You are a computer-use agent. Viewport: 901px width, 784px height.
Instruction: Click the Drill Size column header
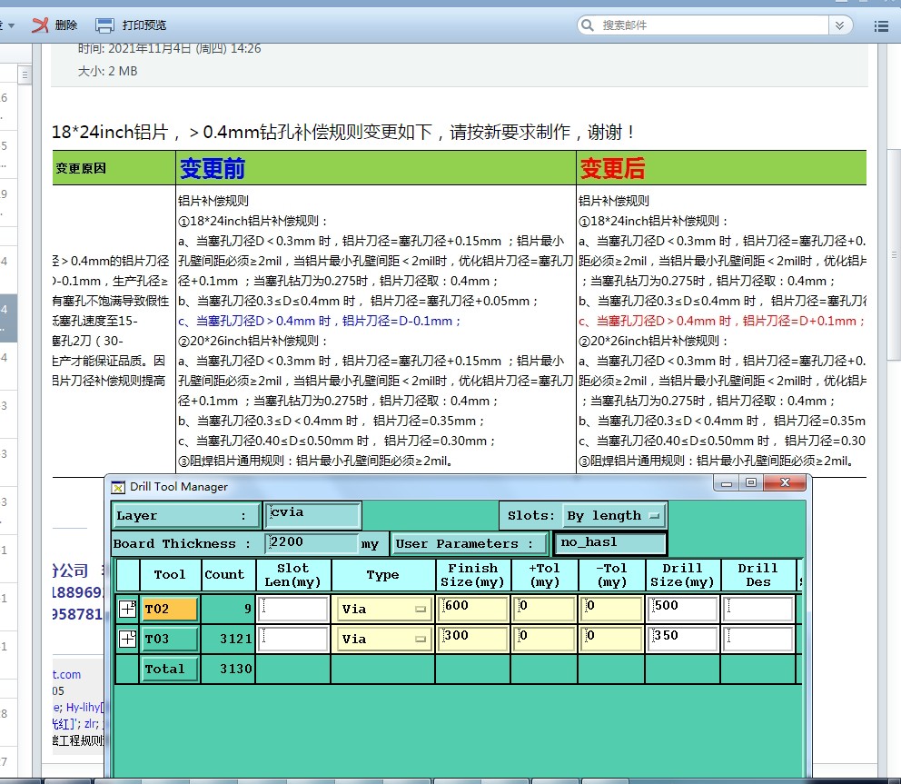(x=682, y=575)
